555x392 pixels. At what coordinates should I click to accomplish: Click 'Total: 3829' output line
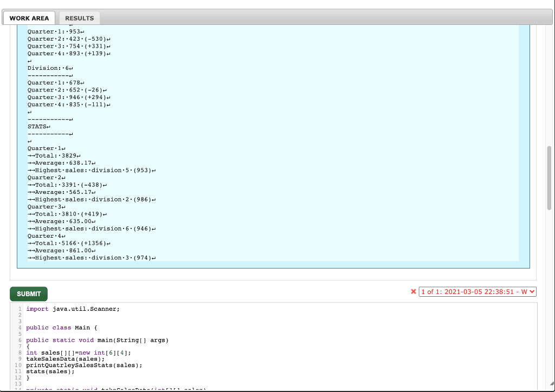[x=54, y=155]
